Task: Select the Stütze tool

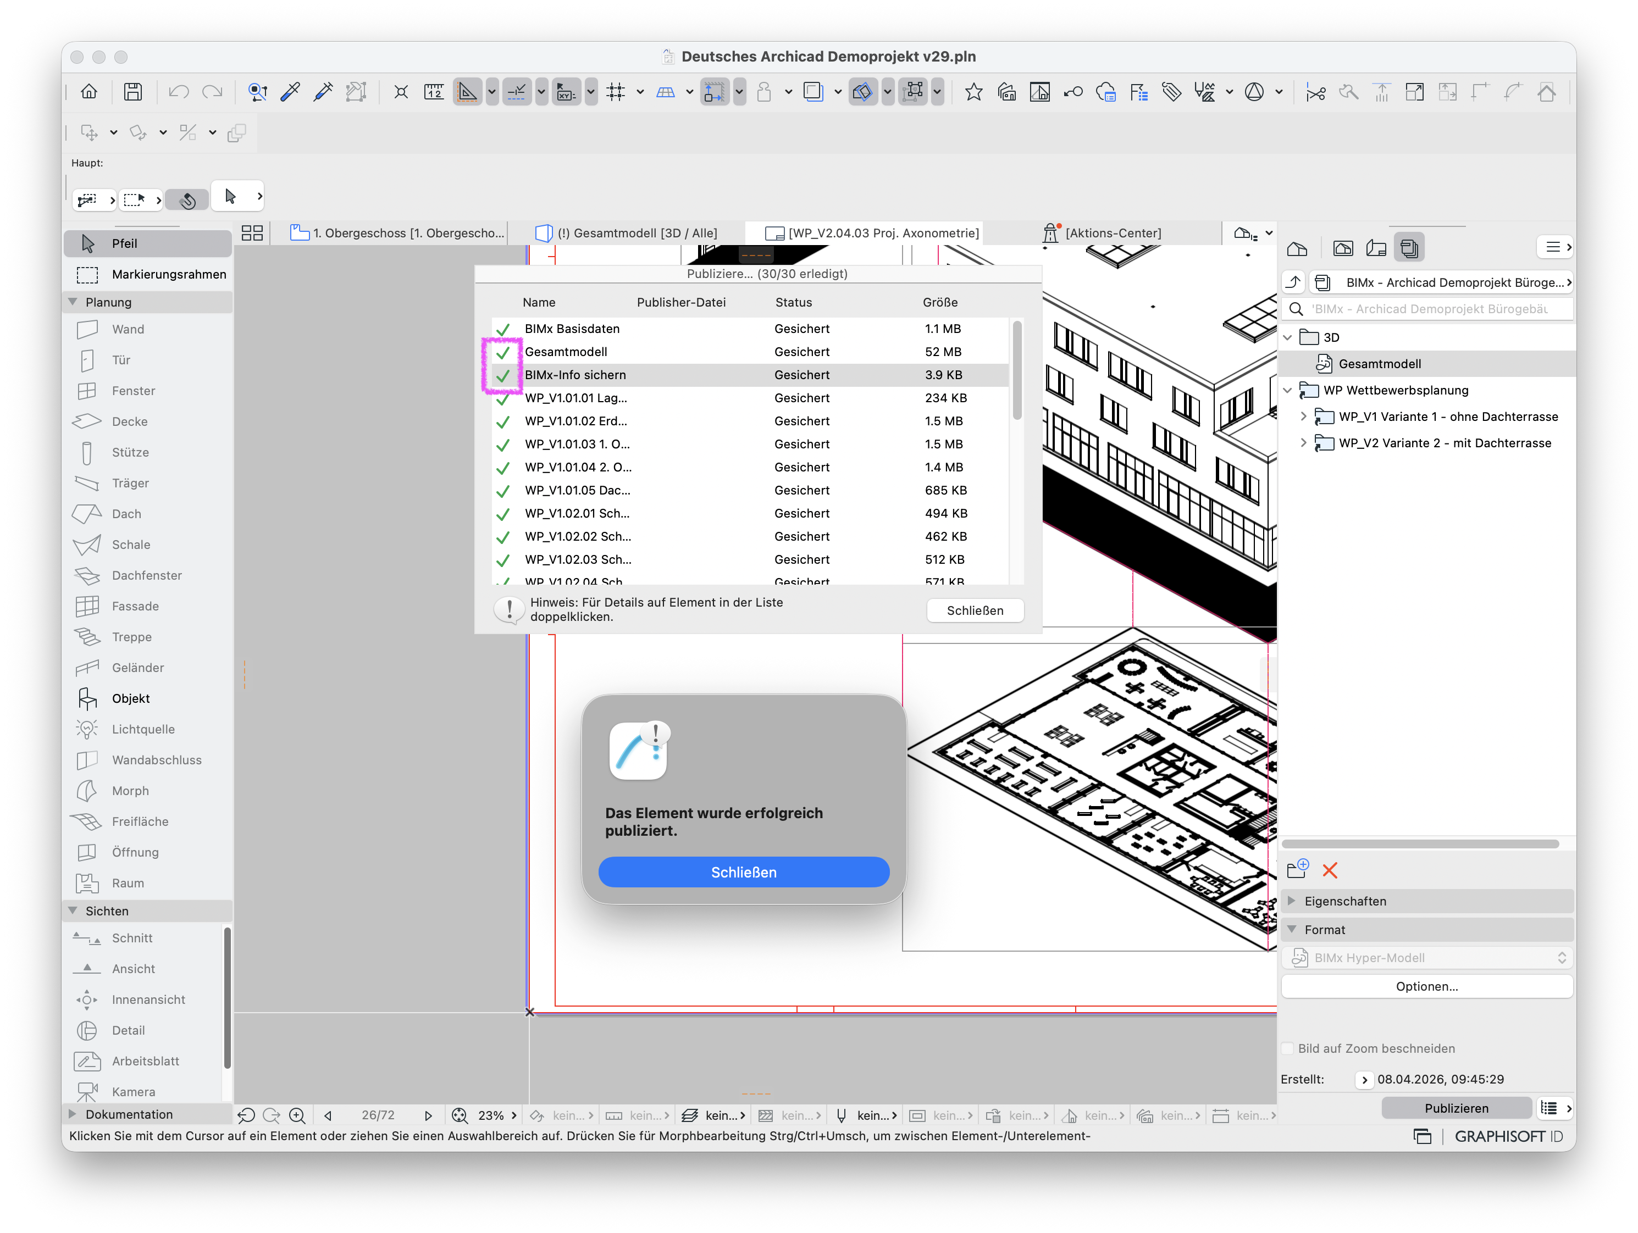Action: tap(148, 452)
